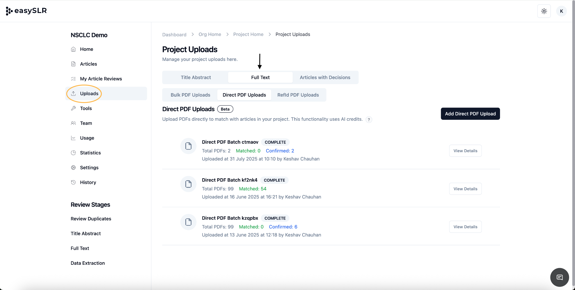Select the RefId PDF Uploads tab
This screenshot has width=575, height=290.
(x=298, y=95)
